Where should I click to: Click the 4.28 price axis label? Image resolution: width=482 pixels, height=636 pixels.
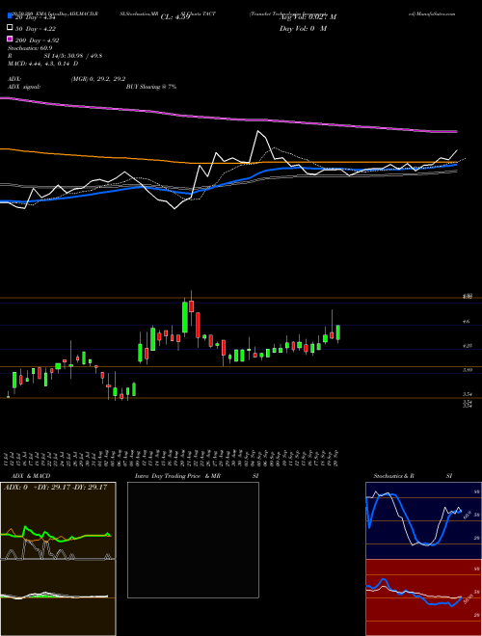[468, 346]
